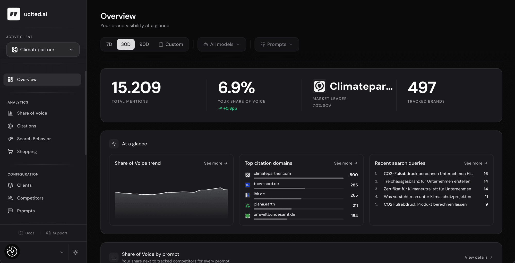Click the tuev-nord.de citation progress bar

(x=298, y=188)
